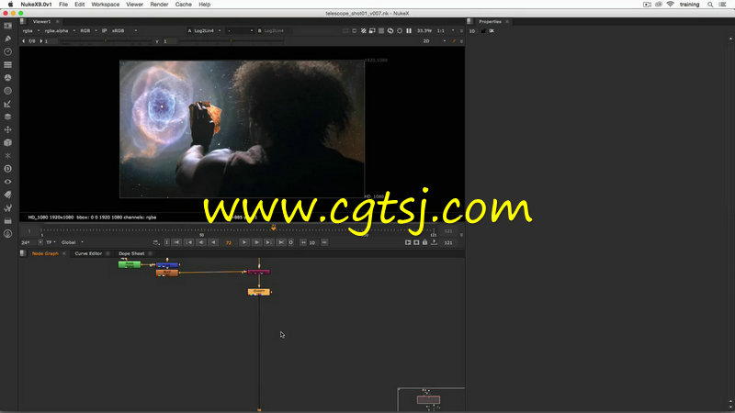Click the skip forward 10 frames button
735x413 pixels.
(324, 242)
